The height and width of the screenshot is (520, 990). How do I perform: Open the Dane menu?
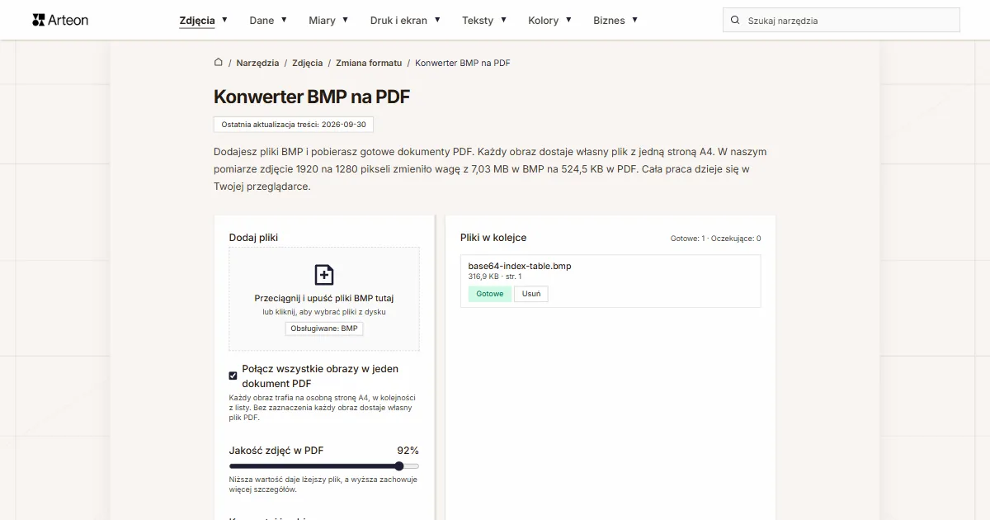pyautogui.click(x=262, y=21)
